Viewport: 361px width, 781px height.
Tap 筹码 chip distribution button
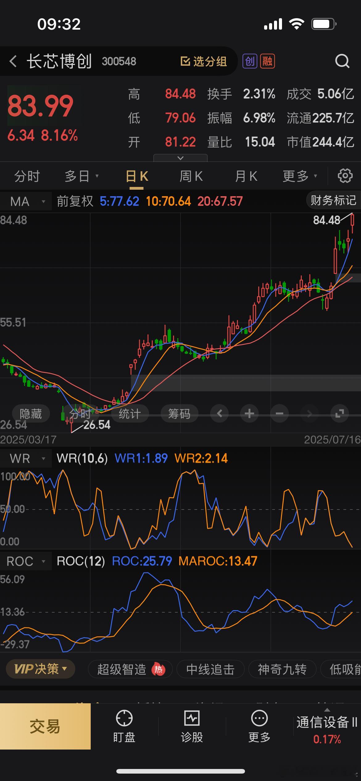179,413
